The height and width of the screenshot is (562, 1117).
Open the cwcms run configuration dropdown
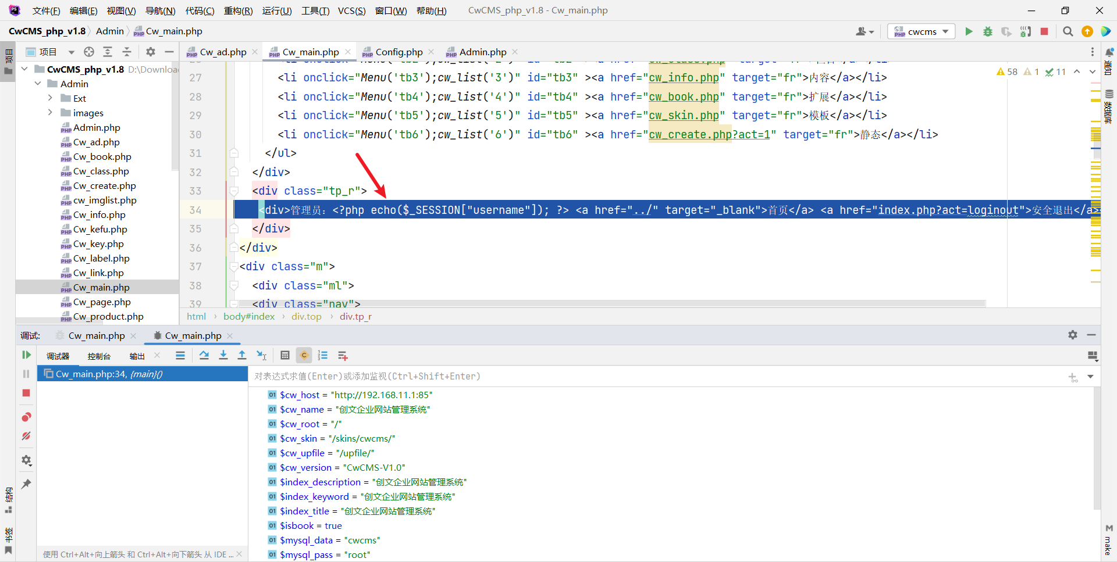coord(922,31)
